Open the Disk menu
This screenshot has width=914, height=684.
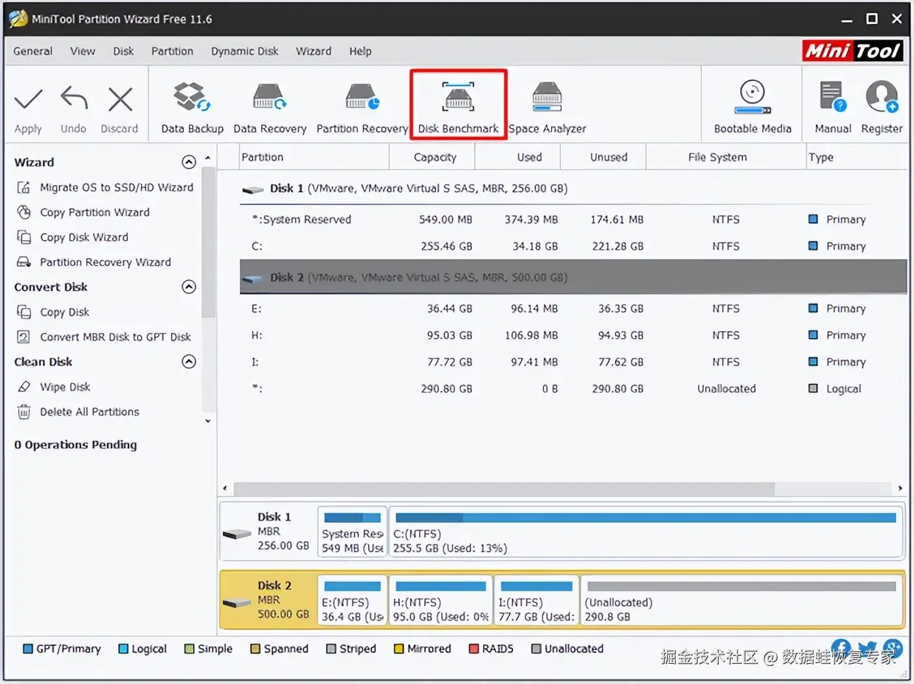click(x=123, y=51)
